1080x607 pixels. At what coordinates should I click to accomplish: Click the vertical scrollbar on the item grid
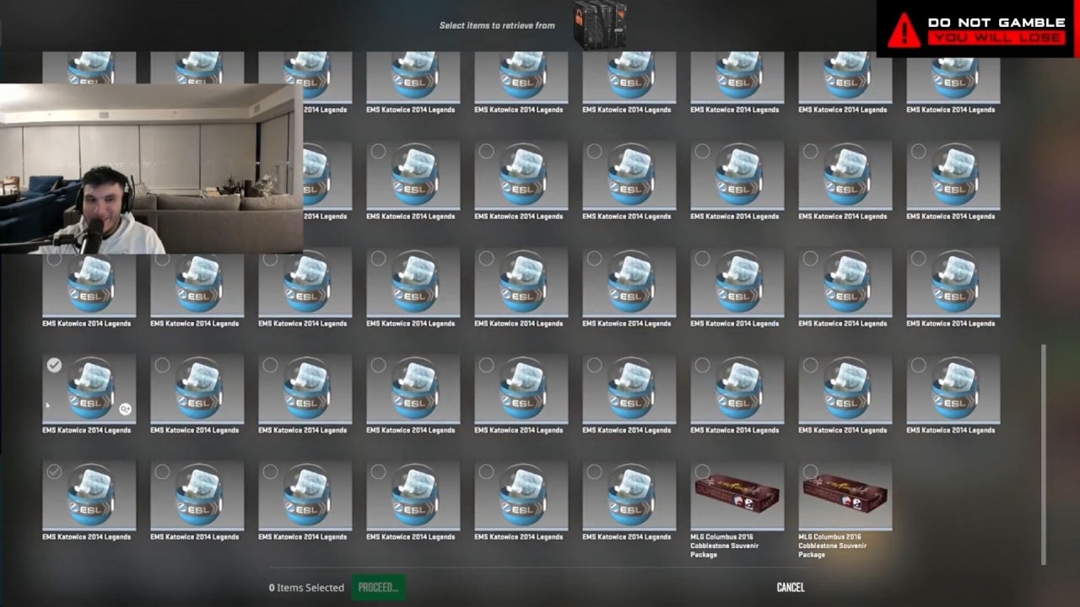point(1044,454)
